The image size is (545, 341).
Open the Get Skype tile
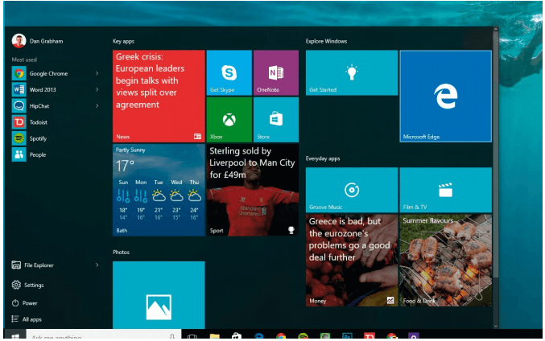[x=229, y=73]
